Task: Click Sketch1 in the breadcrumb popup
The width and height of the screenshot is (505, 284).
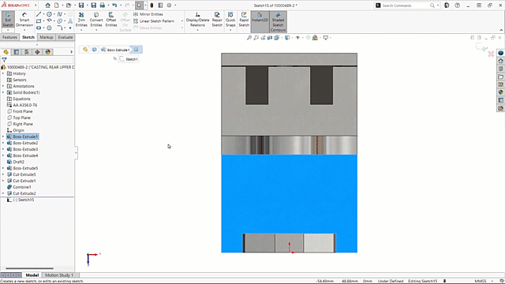Action: point(129,59)
